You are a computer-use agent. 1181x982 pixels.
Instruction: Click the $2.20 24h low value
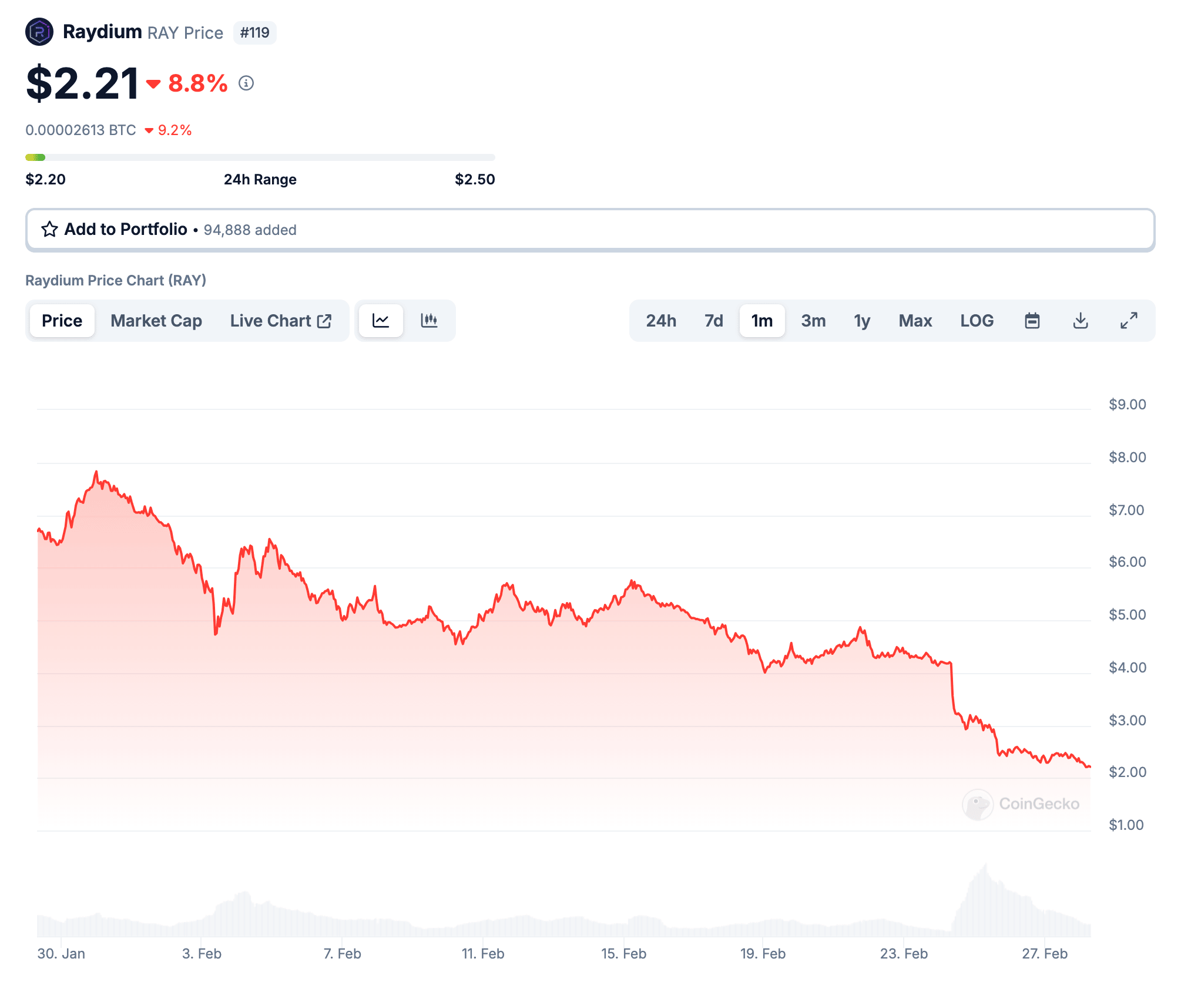[45, 179]
